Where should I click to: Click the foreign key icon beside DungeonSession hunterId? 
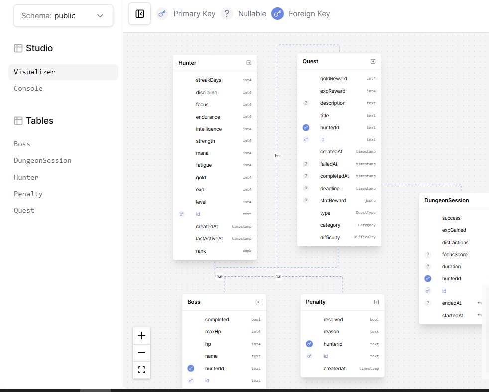428,279
